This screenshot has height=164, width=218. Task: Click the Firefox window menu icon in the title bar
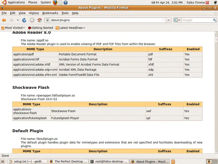click(2, 8)
